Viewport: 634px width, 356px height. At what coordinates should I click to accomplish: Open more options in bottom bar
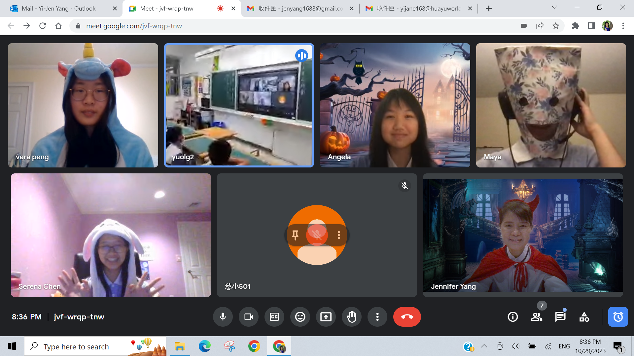coord(377,317)
